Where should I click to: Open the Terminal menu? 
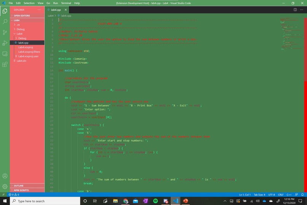[x=66, y=3]
